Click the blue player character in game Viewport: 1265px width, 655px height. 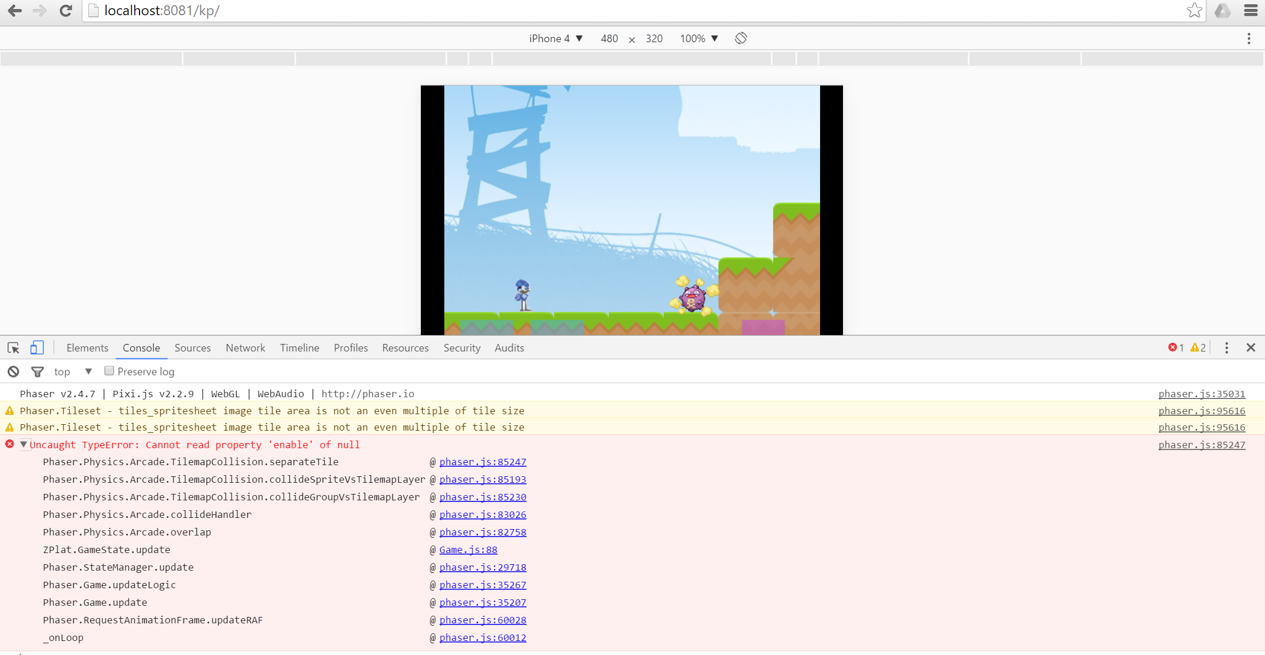[x=523, y=295]
